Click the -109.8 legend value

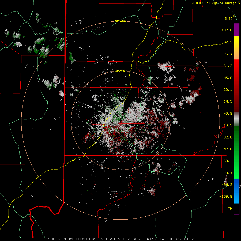pos(226,197)
